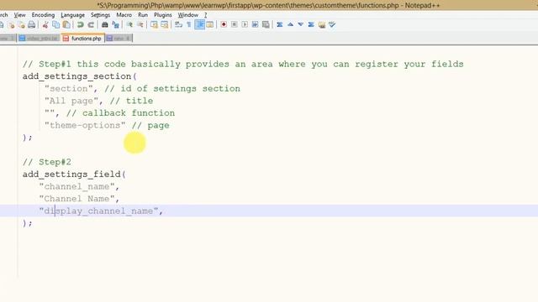The height and width of the screenshot is (302, 538).
Task: Click the callback function comment line
Action: (110, 113)
